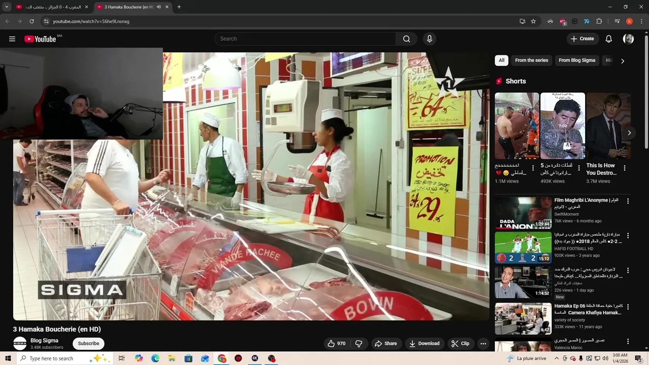Viewport: 649px width, 365px height.
Task: Open more actions below the video
Action: pyautogui.click(x=483, y=344)
